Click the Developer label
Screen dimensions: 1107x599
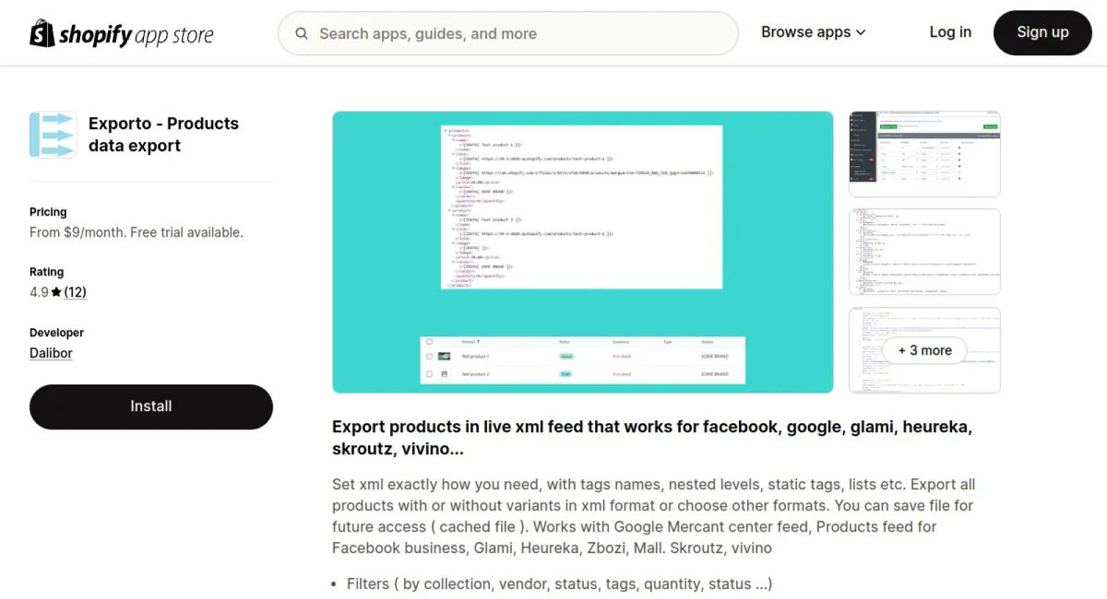pos(56,333)
